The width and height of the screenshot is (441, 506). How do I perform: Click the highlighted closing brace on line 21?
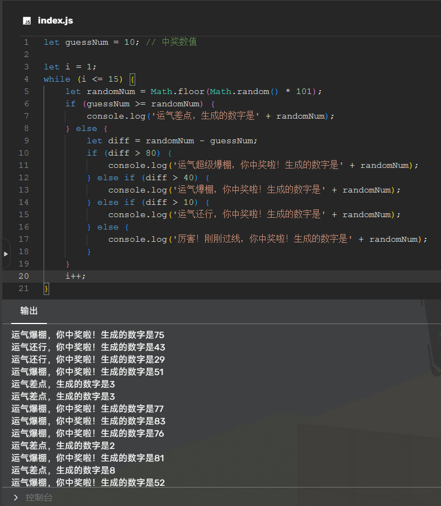(x=46, y=288)
